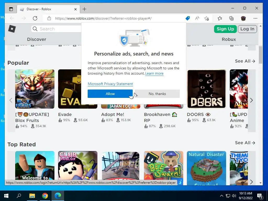Viewport: 268px width, 201px height.
Task: Click the Evade game title text
Action: 65,114
